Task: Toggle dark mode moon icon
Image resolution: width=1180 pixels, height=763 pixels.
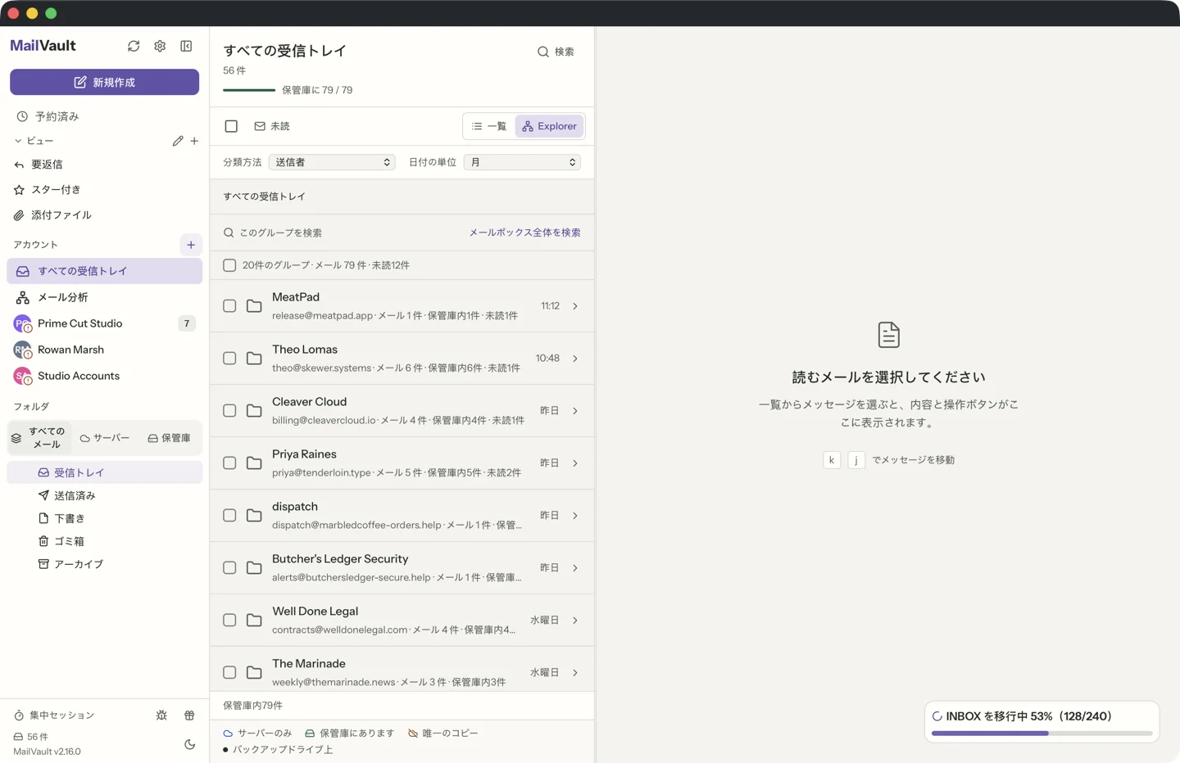Action: (x=189, y=744)
